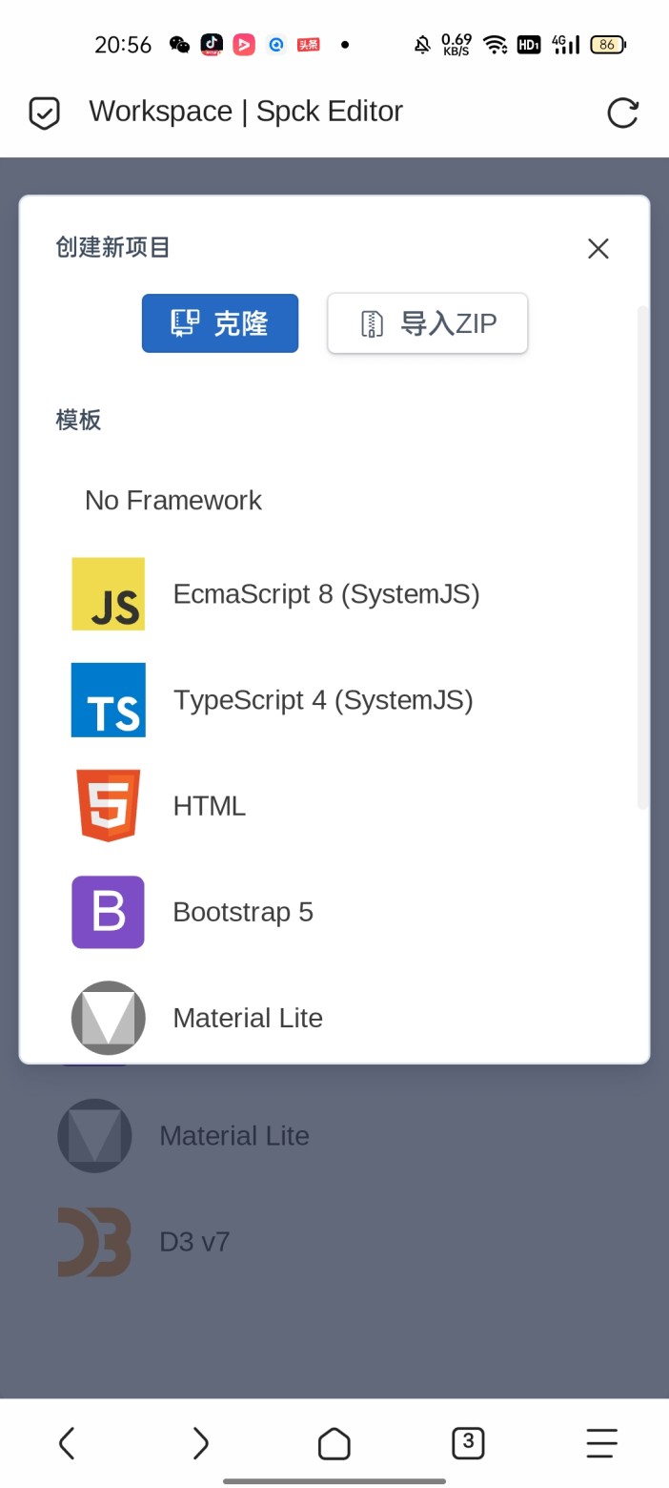Select the No Framework template
This screenshot has width=669, height=1488.
click(173, 500)
